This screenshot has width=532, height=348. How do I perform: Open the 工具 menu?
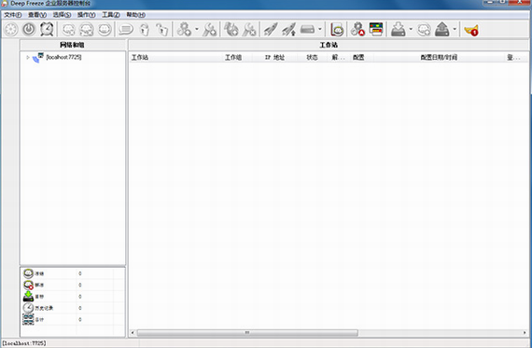(x=111, y=15)
